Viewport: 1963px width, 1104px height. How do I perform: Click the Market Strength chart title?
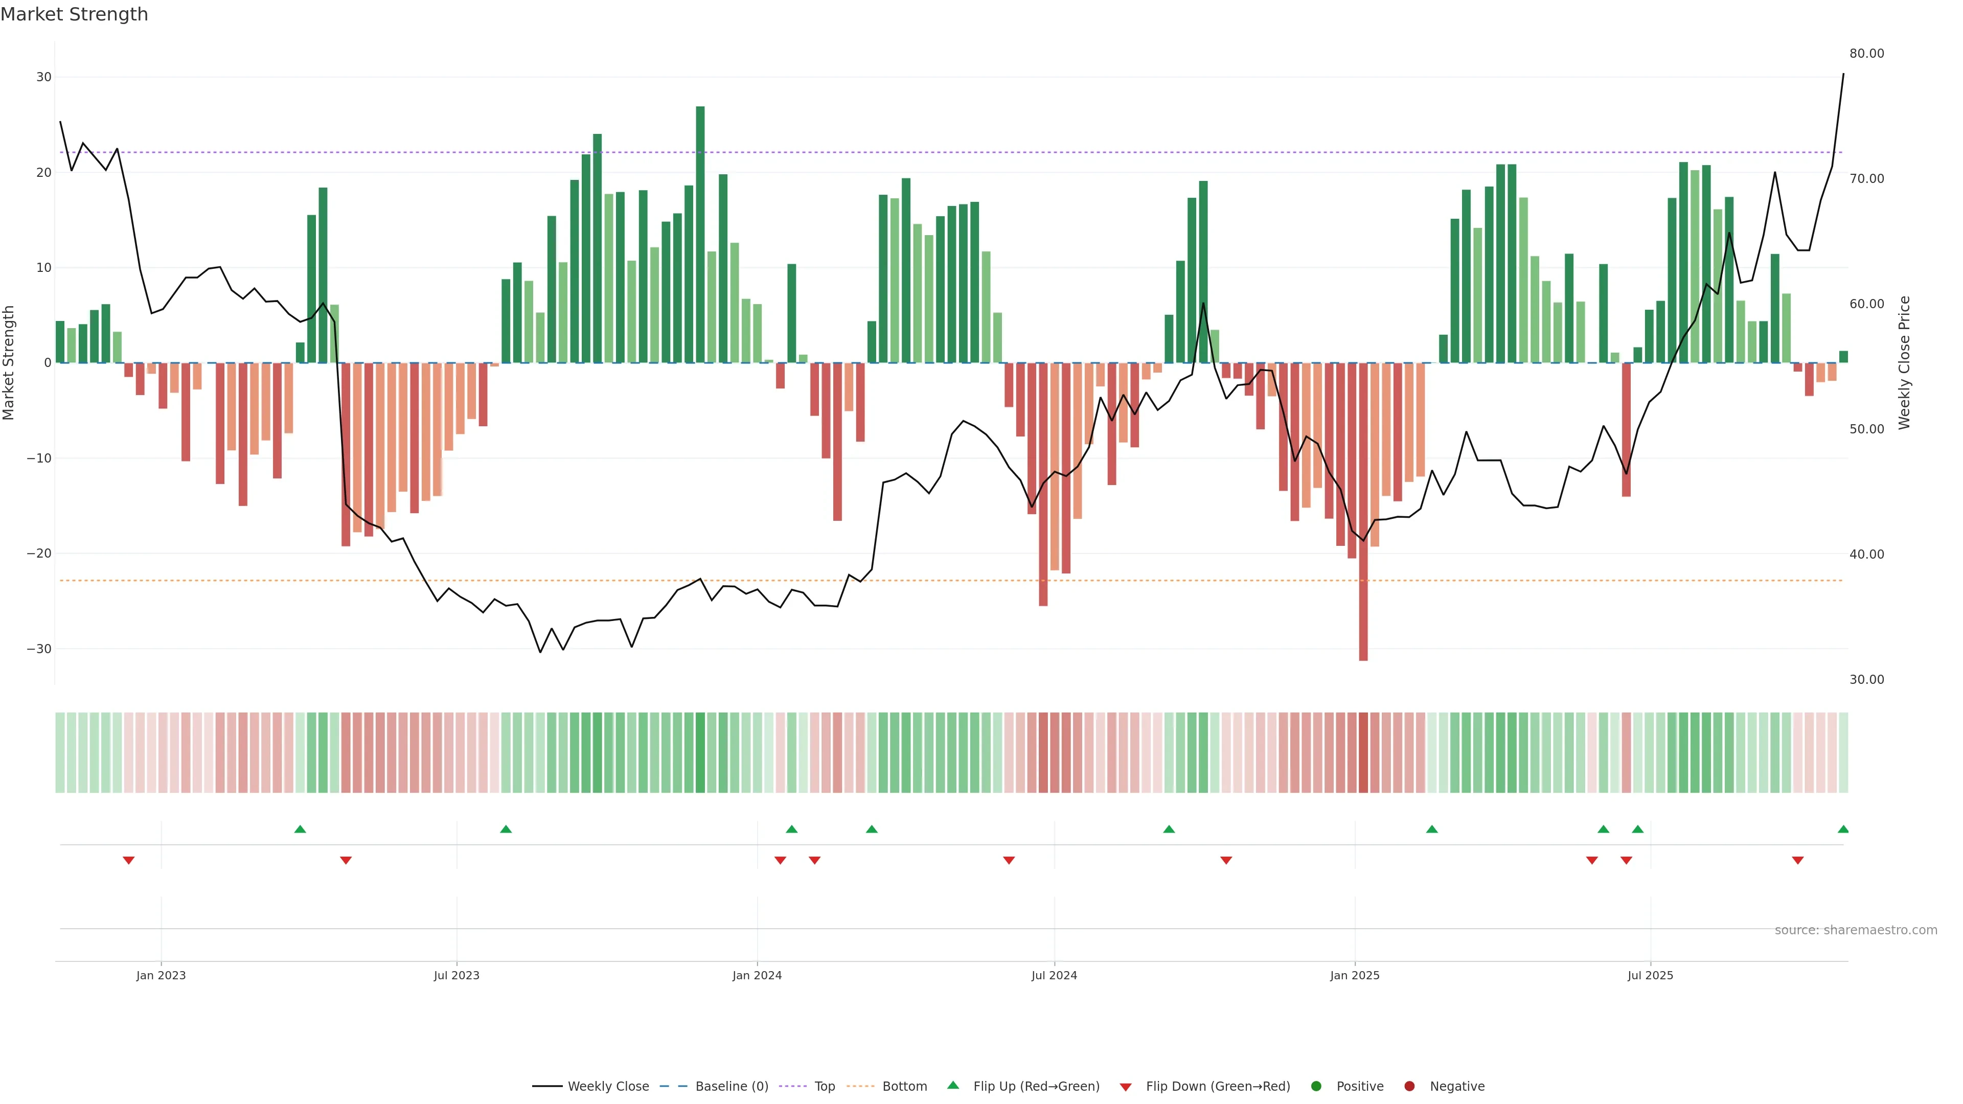coord(74,14)
